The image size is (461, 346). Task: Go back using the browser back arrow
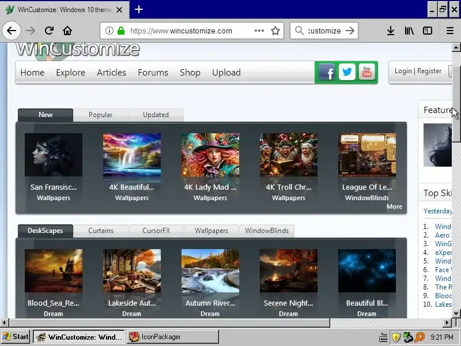(12, 31)
